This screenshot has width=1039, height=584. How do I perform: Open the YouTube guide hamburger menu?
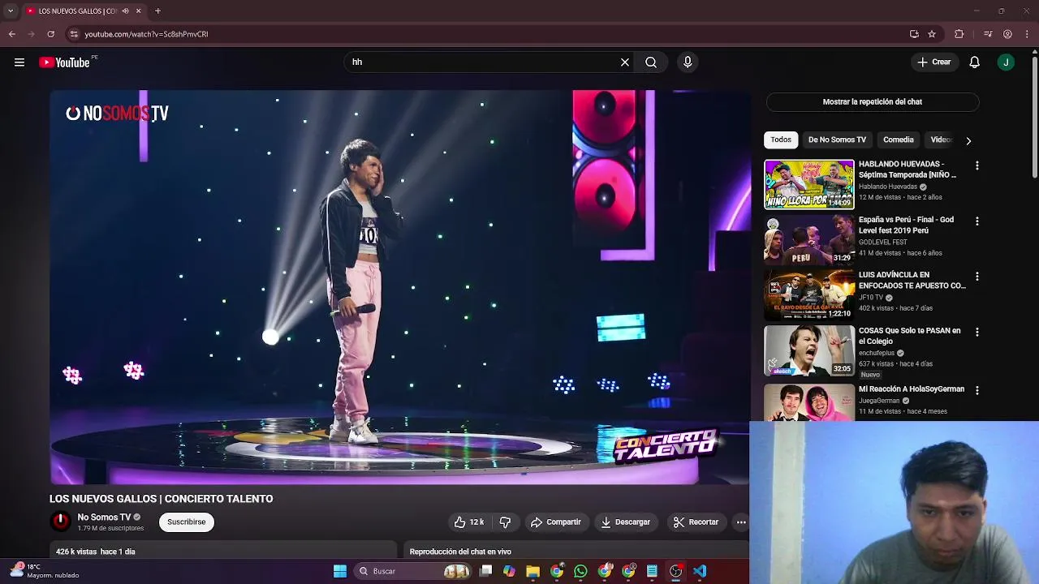(19, 62)
